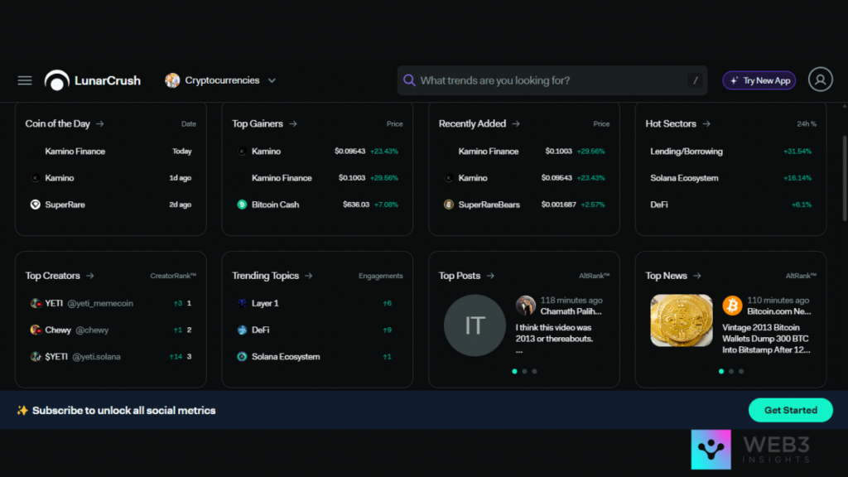This screenshot has height=477, width=848.
Task: Click the Try New App button
Action: 759,80
